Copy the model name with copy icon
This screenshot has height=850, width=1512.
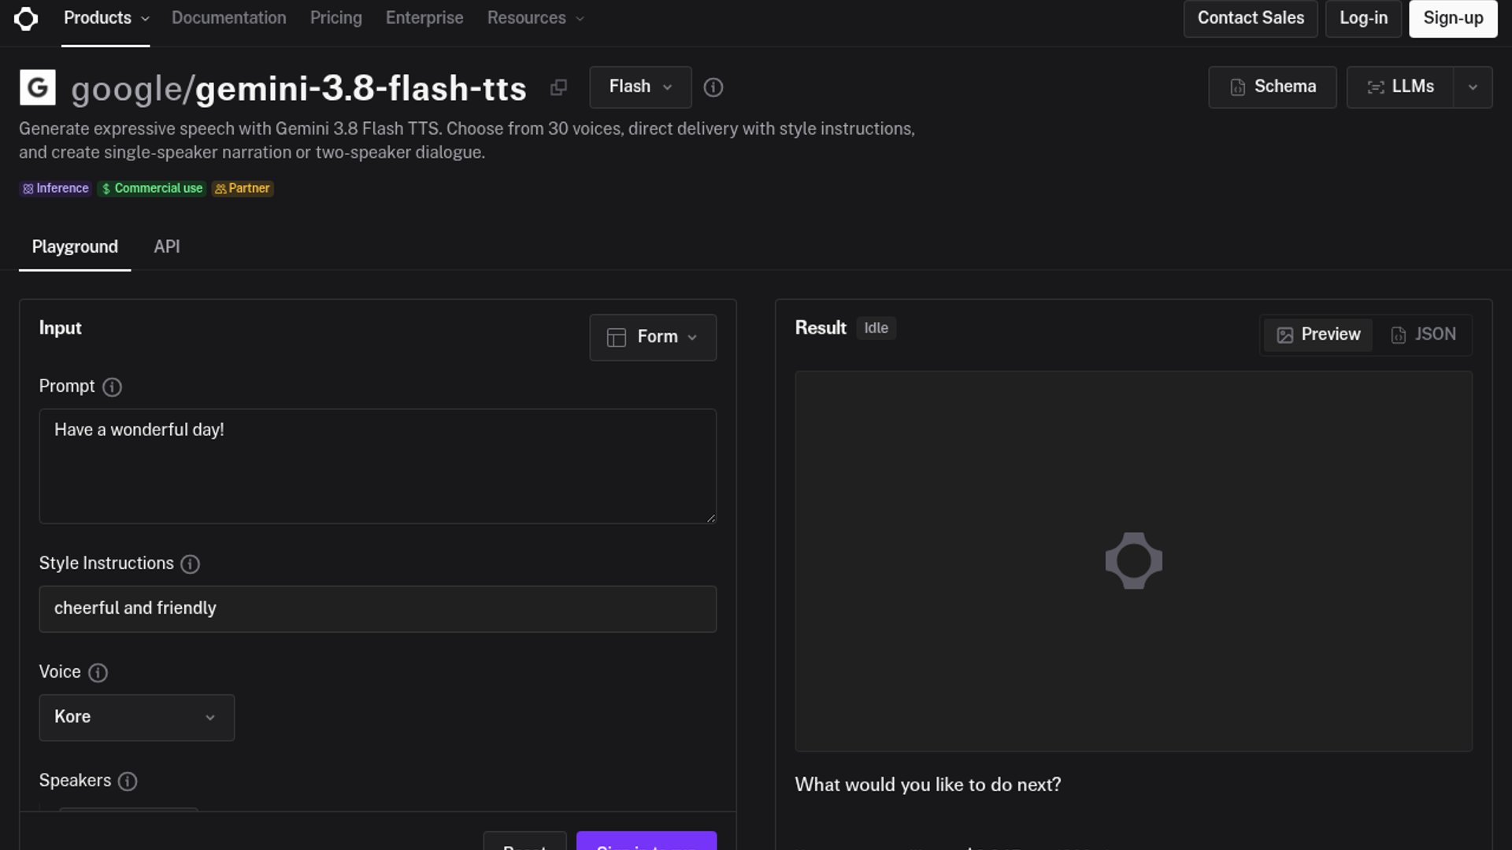[x=558, y=87]
